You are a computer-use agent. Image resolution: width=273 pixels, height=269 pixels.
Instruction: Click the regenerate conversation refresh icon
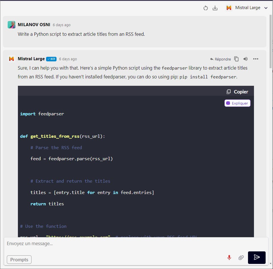point(206,8)
